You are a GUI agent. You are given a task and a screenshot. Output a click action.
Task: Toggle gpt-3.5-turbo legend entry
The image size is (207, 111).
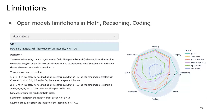click(x=194, y=59)
